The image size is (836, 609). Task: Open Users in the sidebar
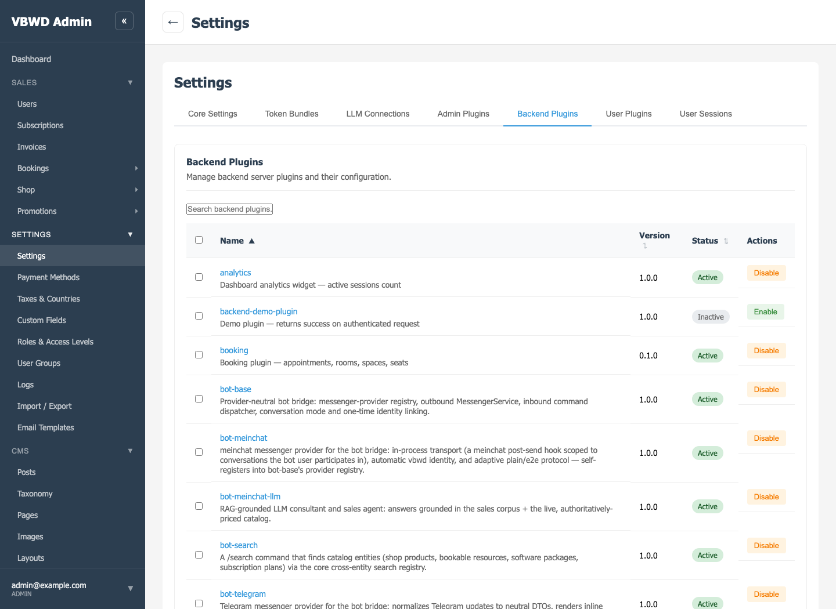tap(73, 104)
